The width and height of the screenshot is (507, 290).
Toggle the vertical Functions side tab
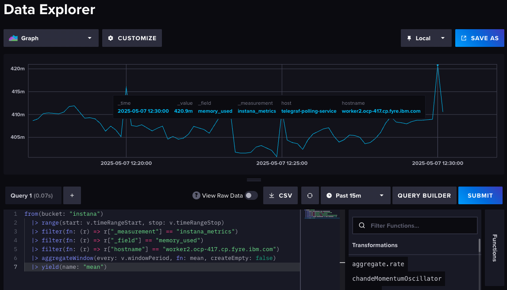(x=494, y=248)
